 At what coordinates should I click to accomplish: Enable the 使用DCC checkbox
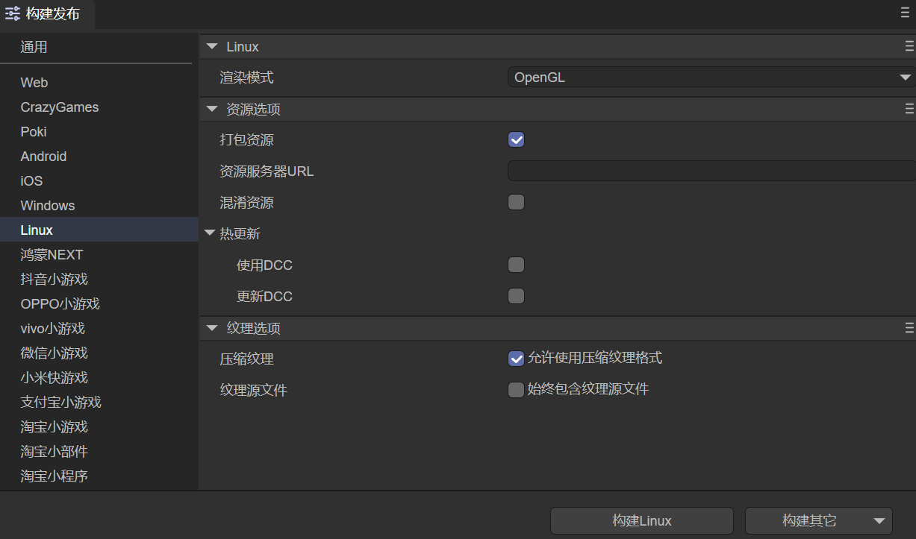(516, 265)
